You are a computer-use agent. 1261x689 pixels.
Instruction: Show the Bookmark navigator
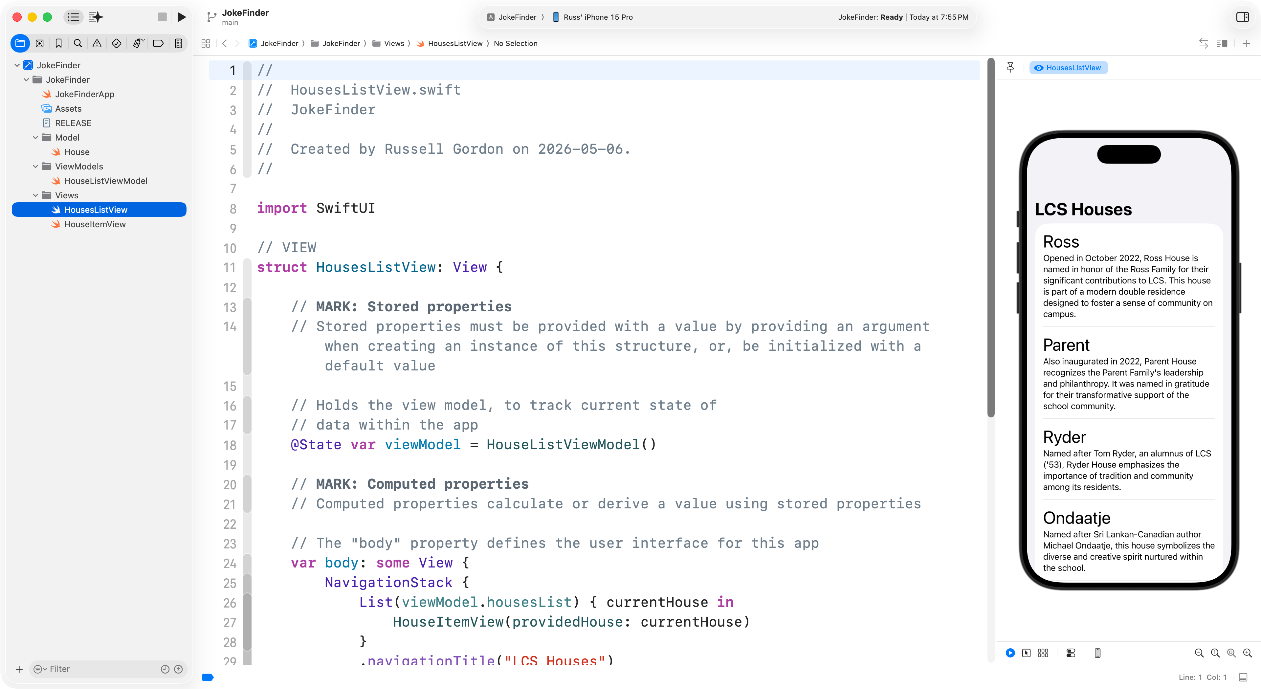(x=59, y=44)
